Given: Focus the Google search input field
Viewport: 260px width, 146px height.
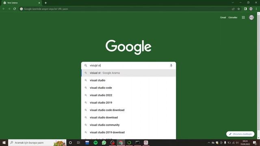Looking at the screenshot, I should pyautogui.click(x=128, y=65).
